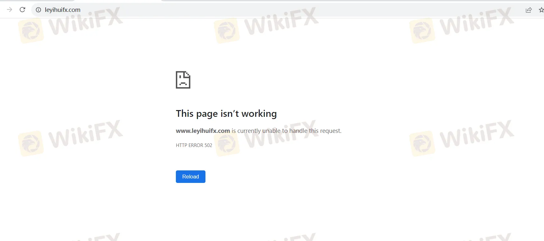Click the HTTP ERROR 502 text
The width and height of the screenshot is (544, 241).
pos(194,145)
